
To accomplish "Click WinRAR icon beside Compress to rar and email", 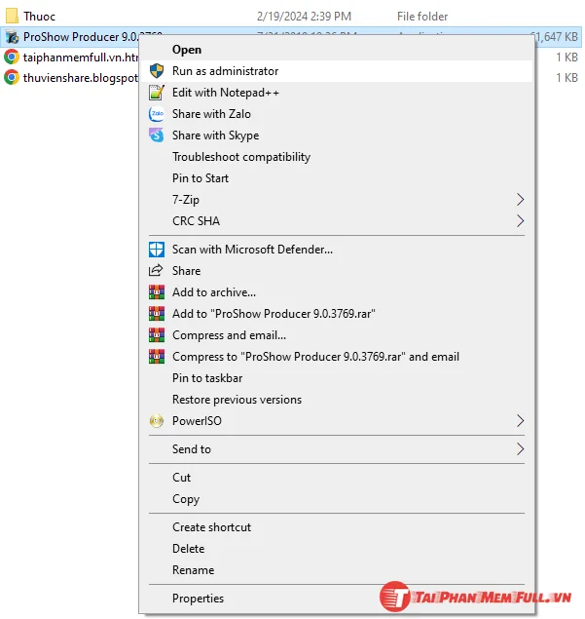I will click(157, 357).
